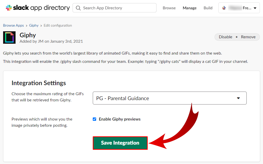This screenshot has width=263, height=164.
Task: Open the Browse menu item
Action: click(169, 8)
